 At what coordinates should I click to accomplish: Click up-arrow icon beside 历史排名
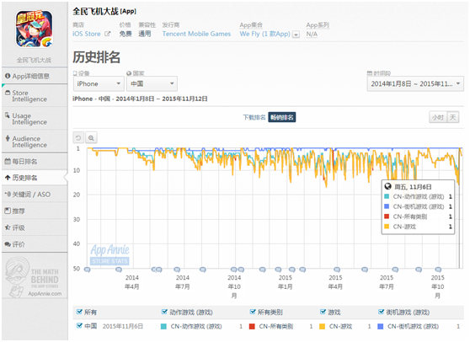coord(8,178)
